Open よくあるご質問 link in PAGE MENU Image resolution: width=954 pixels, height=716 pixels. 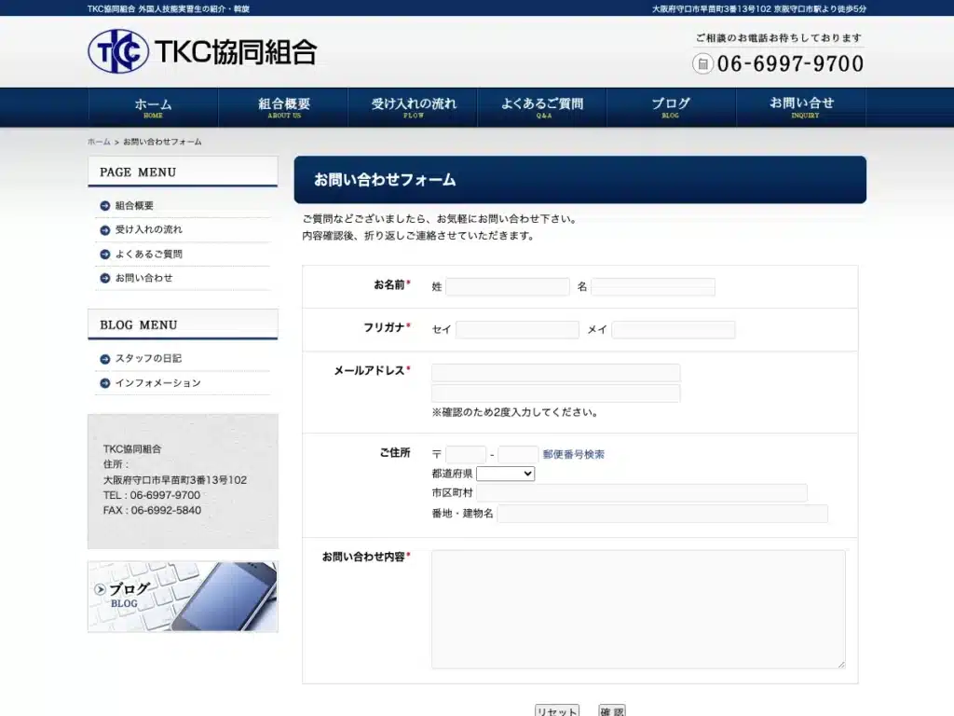pyautogui.click(x=149, y=254)
